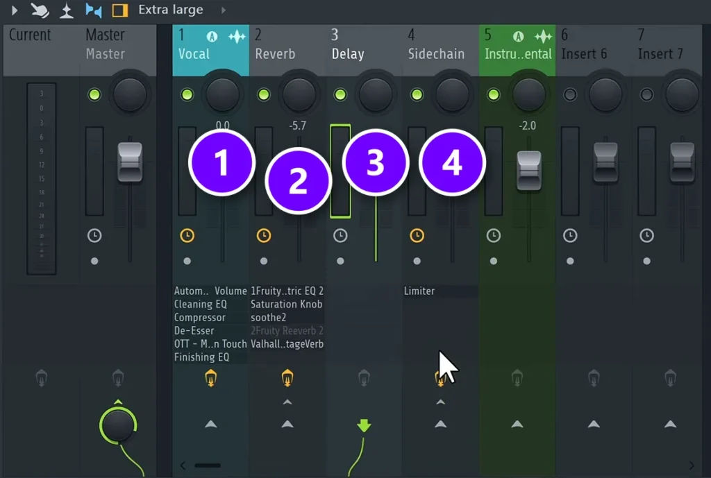The width and height of the screenshot is (711, 478).
Task: Toggle the Insert 6 mute LED
Action: pyautogui.click(x=570, y=94)
